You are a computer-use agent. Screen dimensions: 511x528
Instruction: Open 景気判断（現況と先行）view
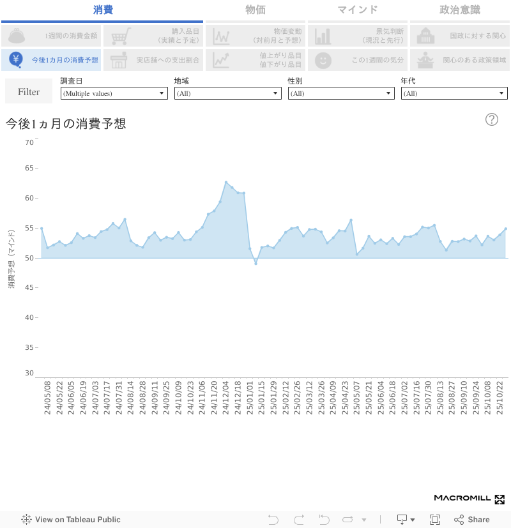(x=358, y=36)
